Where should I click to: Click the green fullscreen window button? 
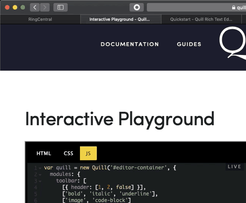[x=23, y=7]
